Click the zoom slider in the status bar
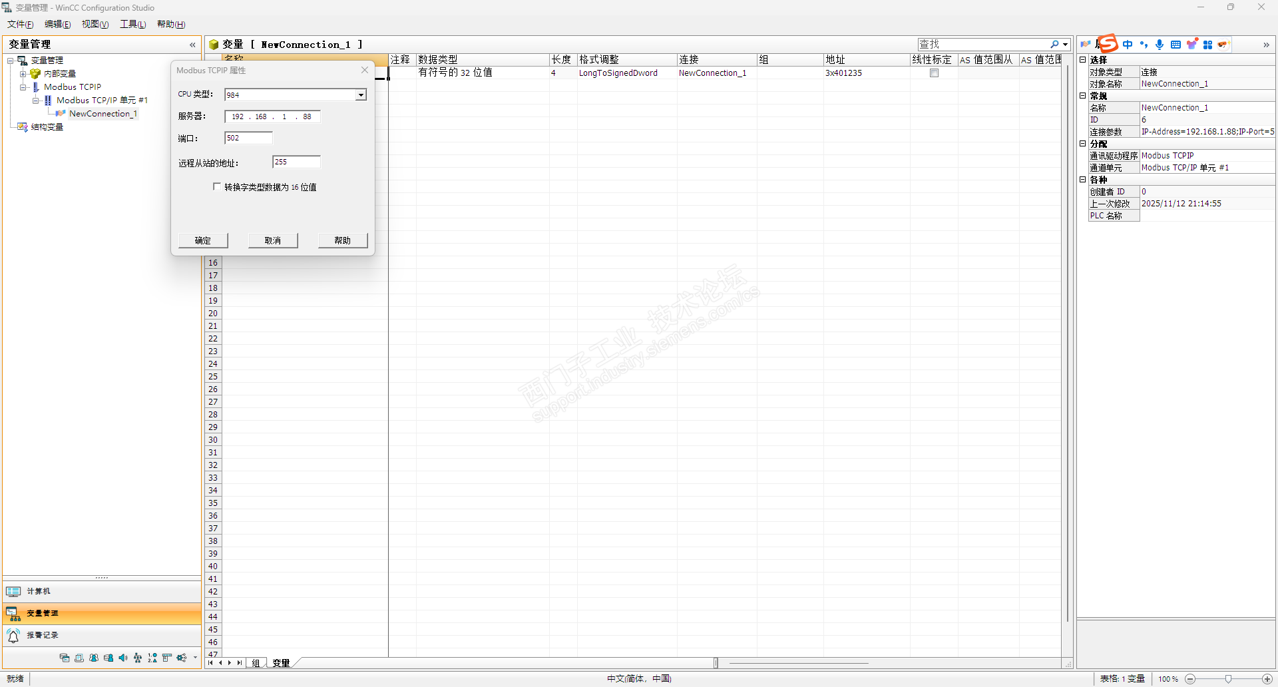1278x687 pixels. tap(1228, 679)
